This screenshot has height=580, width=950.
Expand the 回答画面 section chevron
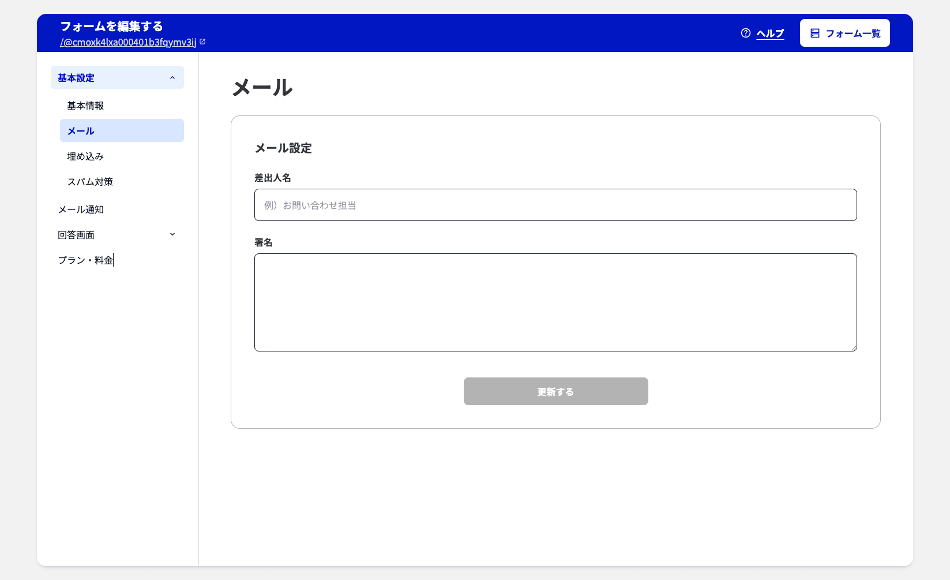(172, 234)
